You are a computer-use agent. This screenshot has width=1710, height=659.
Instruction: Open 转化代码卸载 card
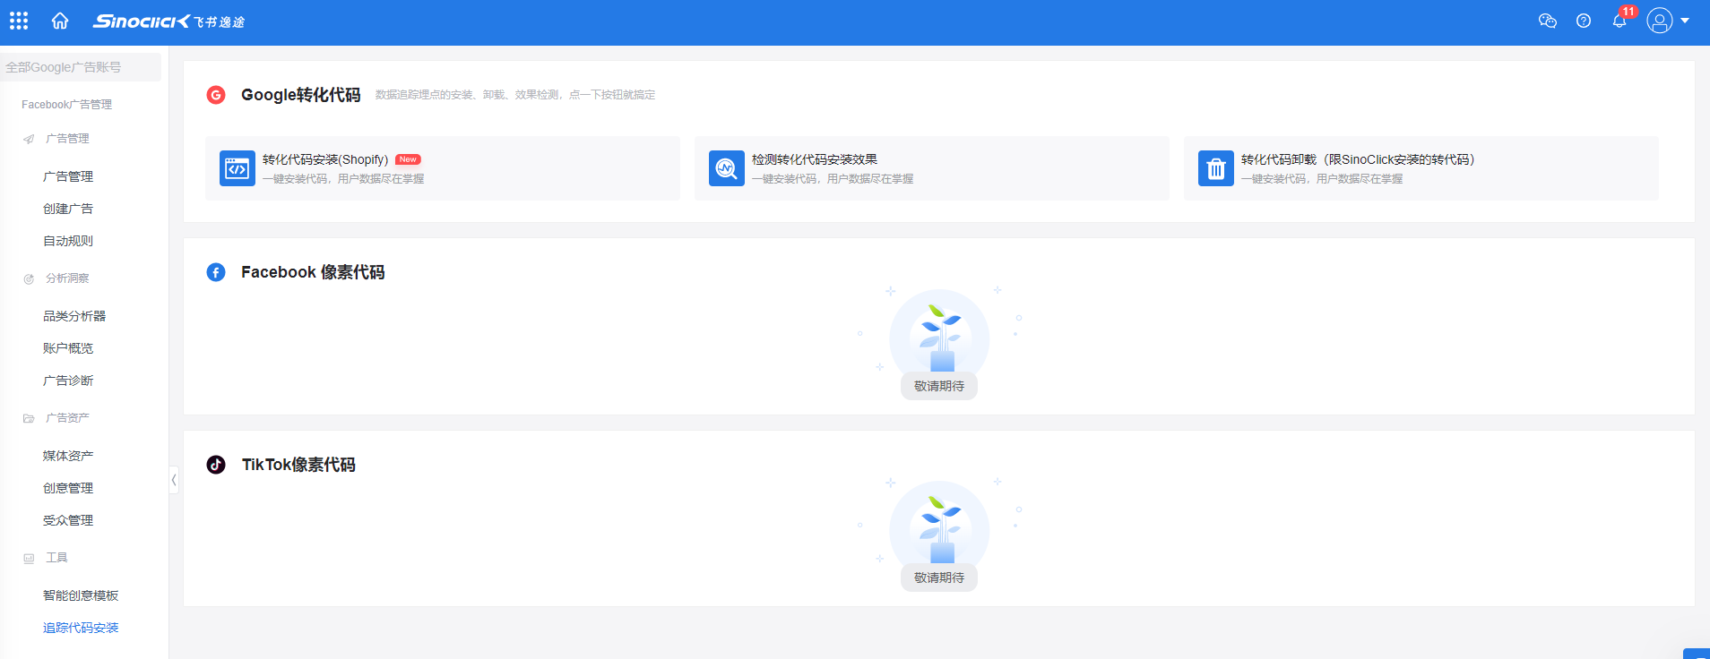tap(1421, 168)
